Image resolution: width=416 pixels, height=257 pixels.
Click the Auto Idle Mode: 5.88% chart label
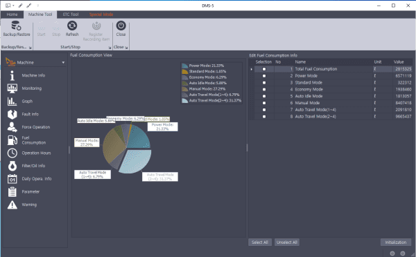(96, 121)
